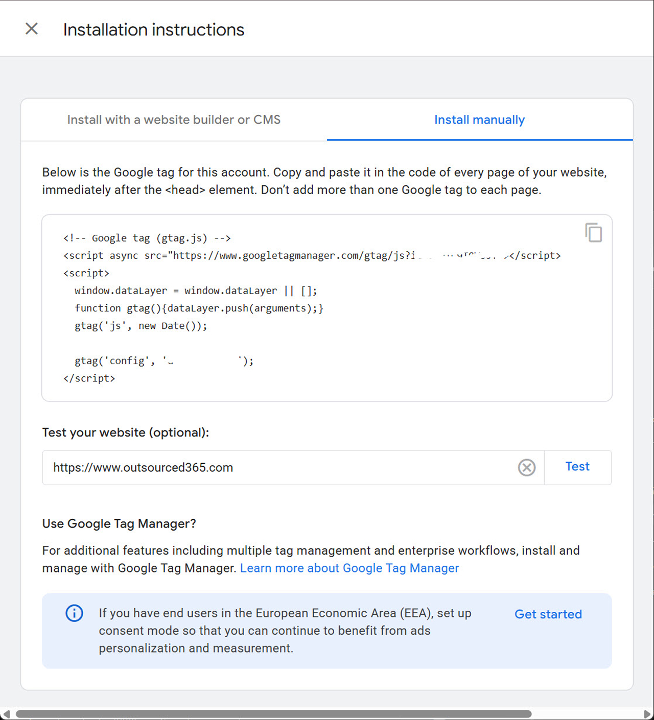Click the scroll left arrow
Image resolution: width=654 pixels, height=720 pixels.
point(6,714)
